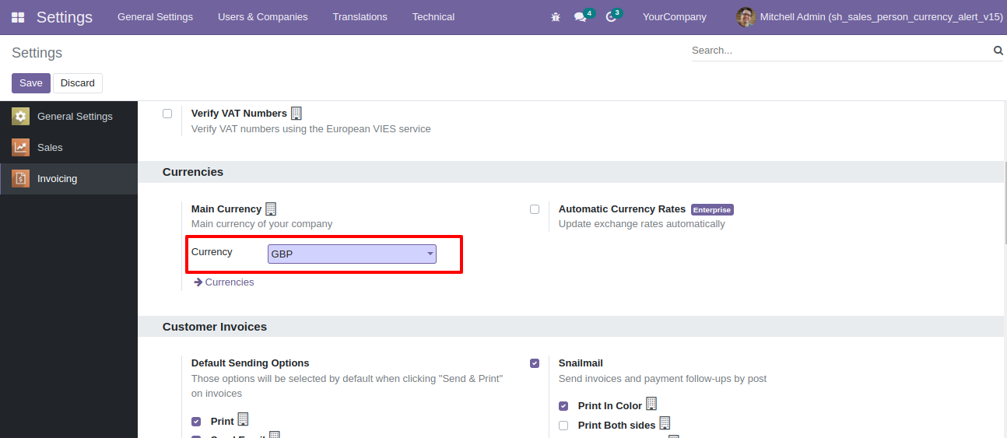Image resolution: width=1007 pixels, height=438 pixels.
Task: Follow the Currencies link
Action: click(x=230, y=282)
